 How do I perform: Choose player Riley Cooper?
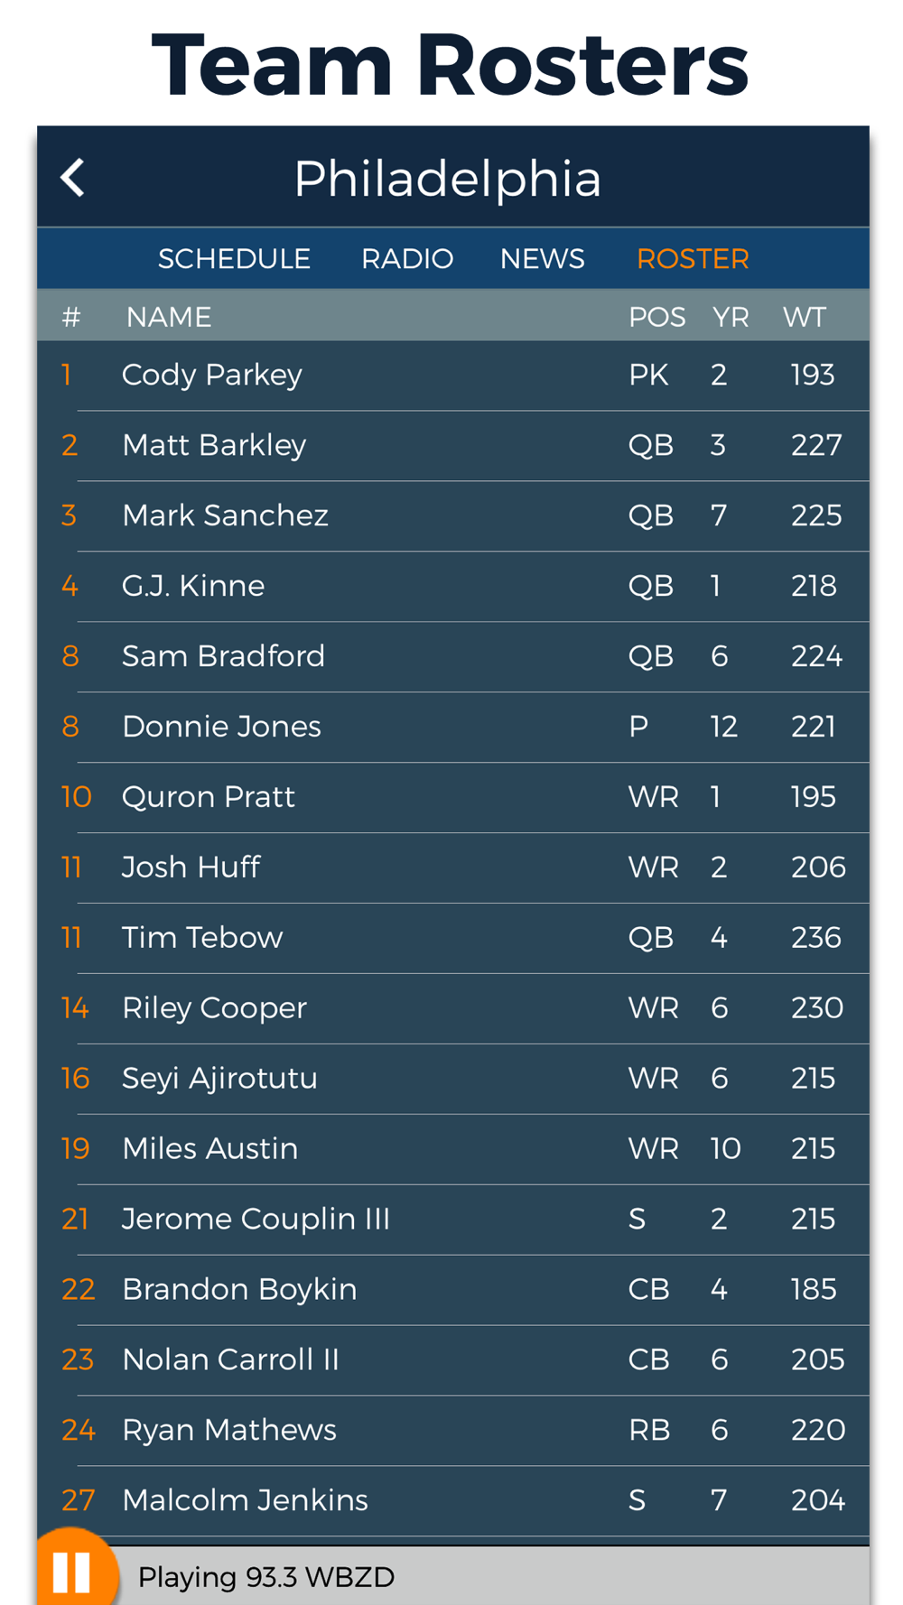click(x=453, y=1009)
